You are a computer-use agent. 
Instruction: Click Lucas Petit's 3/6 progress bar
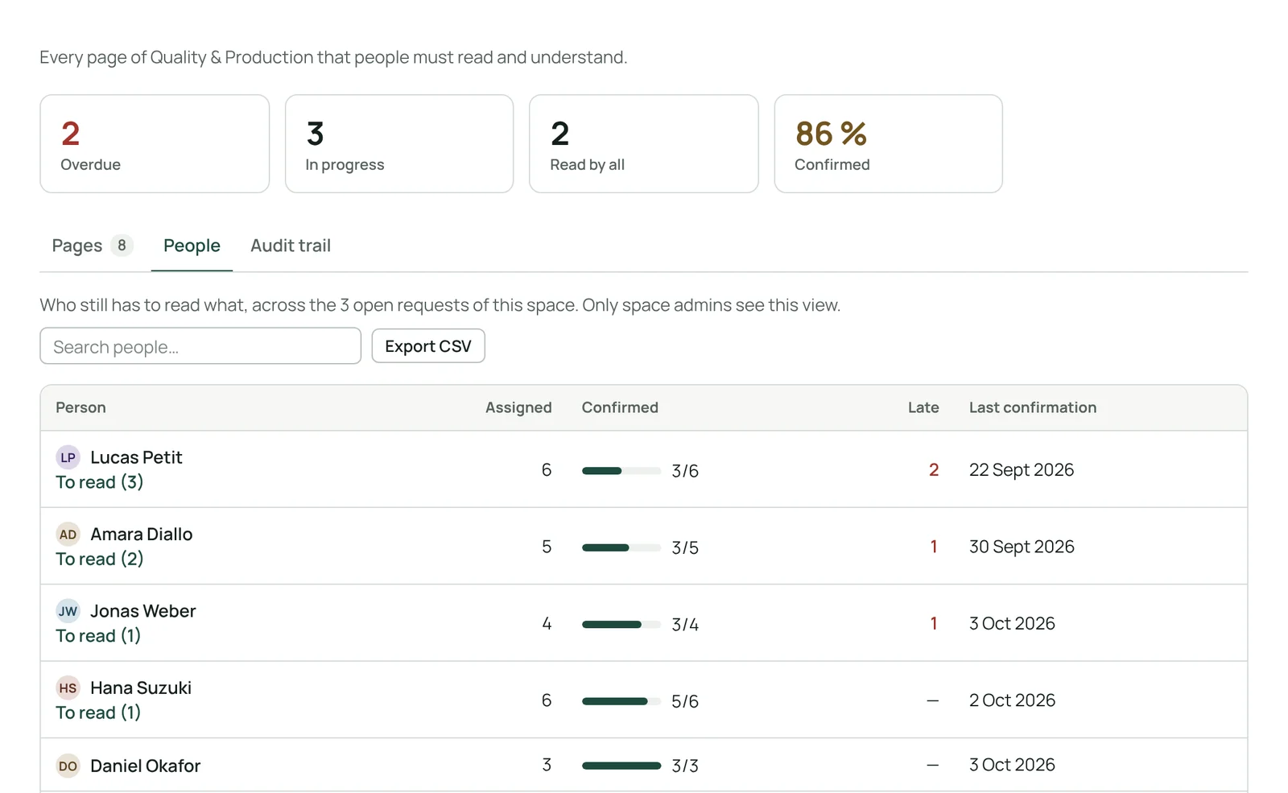coord(621,471)
